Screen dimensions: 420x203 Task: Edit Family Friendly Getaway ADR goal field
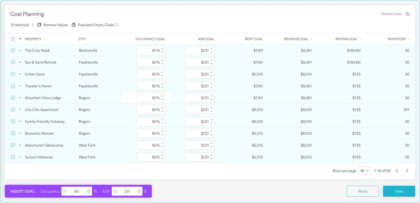[200, 121]
